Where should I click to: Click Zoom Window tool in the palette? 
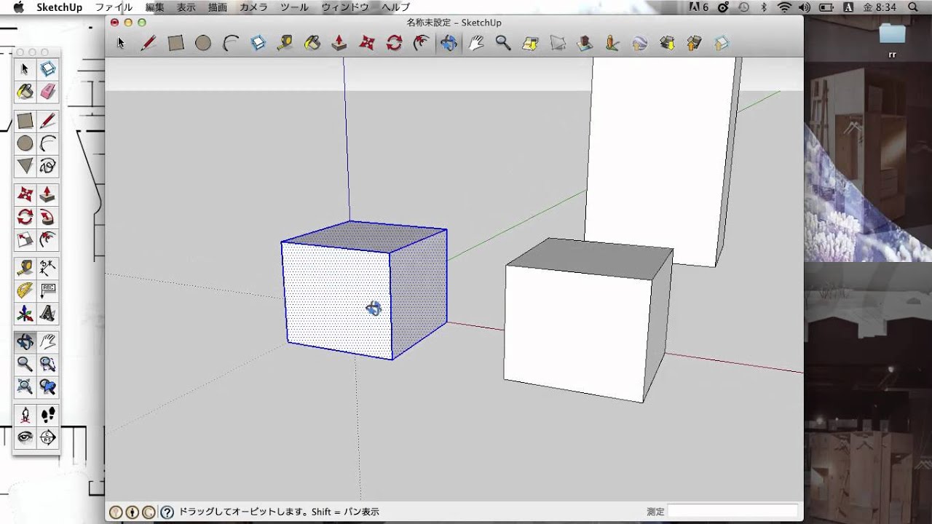click(x=48, y=364)
